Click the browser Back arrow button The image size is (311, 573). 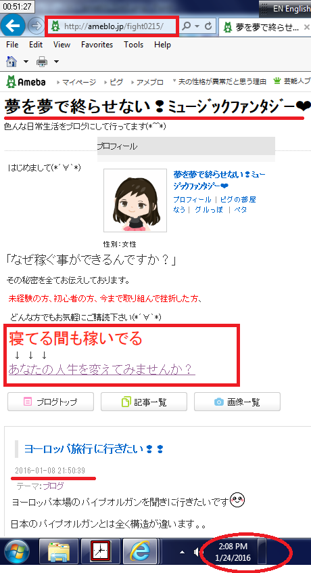(x=13, y=26)
